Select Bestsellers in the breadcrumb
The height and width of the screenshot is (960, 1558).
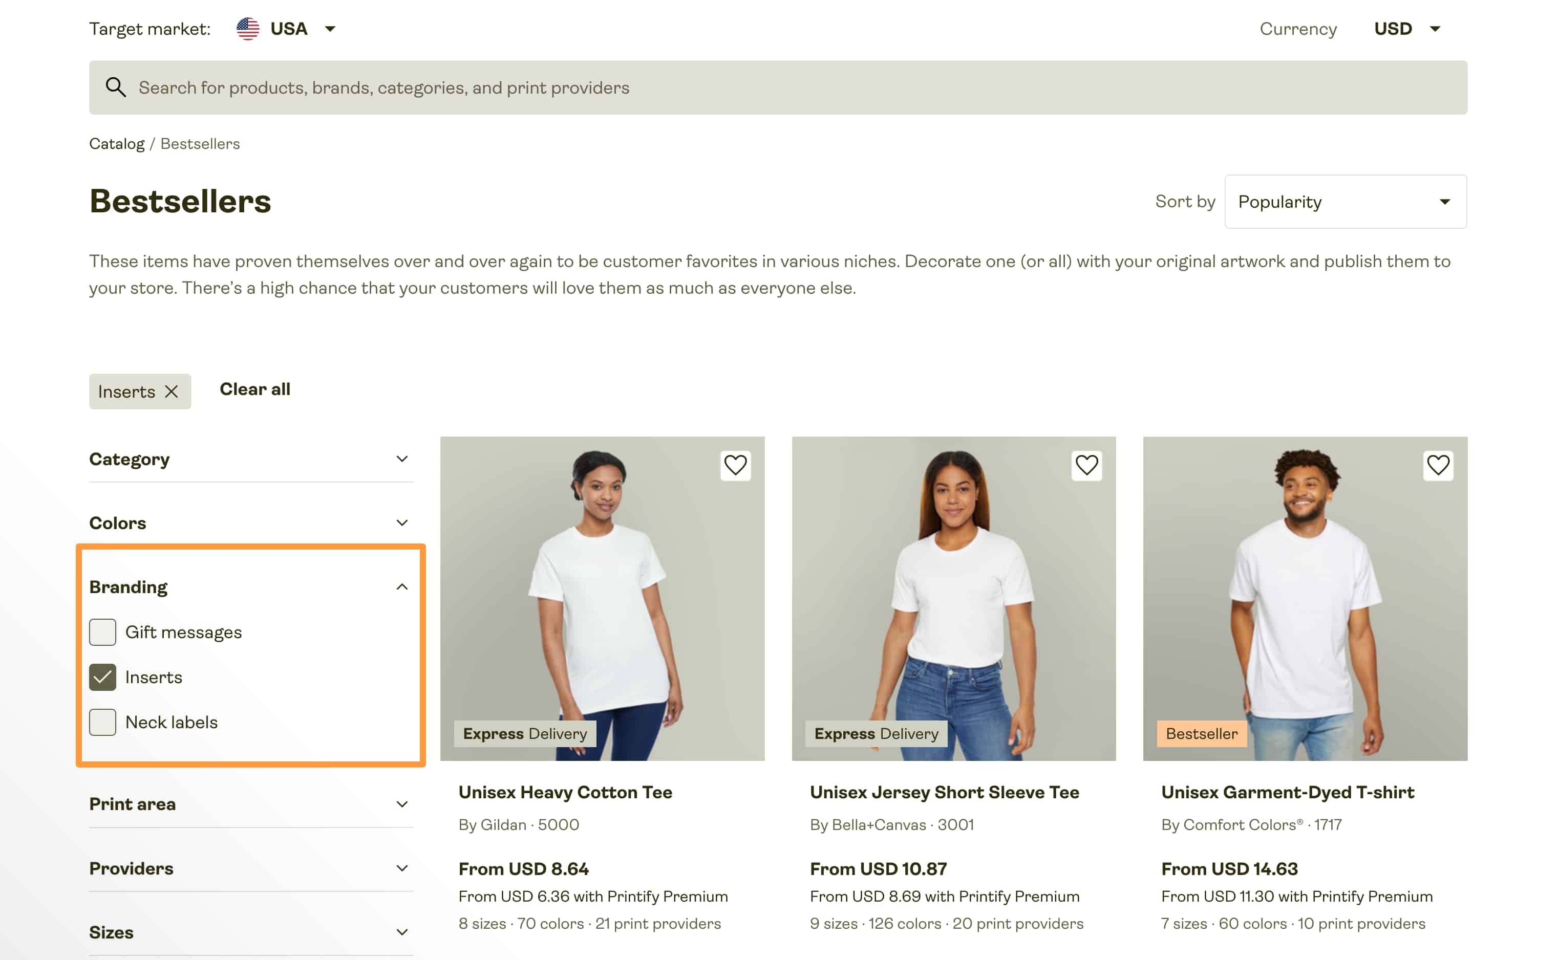coord(200,143)
